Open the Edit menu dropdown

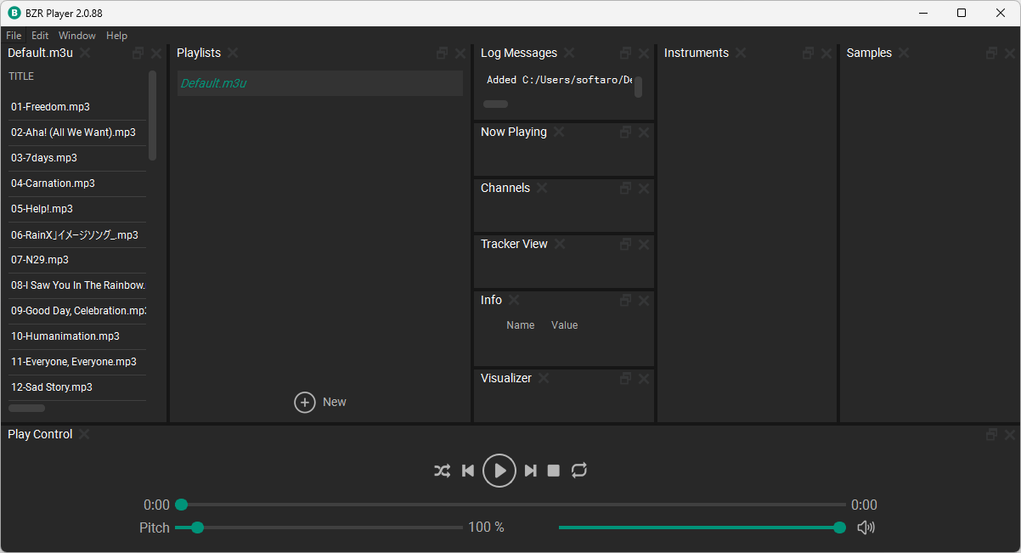[x=40, y=36]
